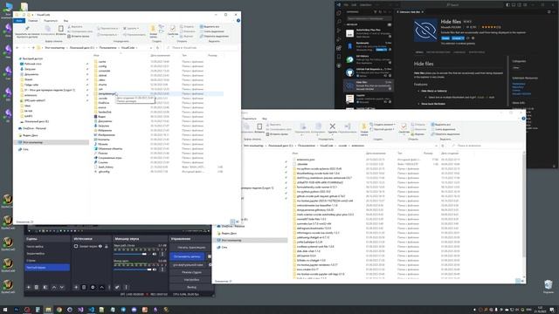Click the refresh icon beside VisualCode address bar
Screen dimensions: 559x314
click(x=157, y=48)
